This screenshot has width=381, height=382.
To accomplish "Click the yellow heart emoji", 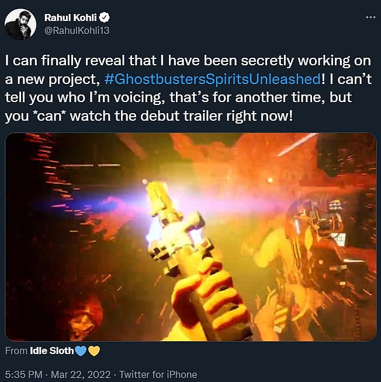I will click(x=93, y=351).
